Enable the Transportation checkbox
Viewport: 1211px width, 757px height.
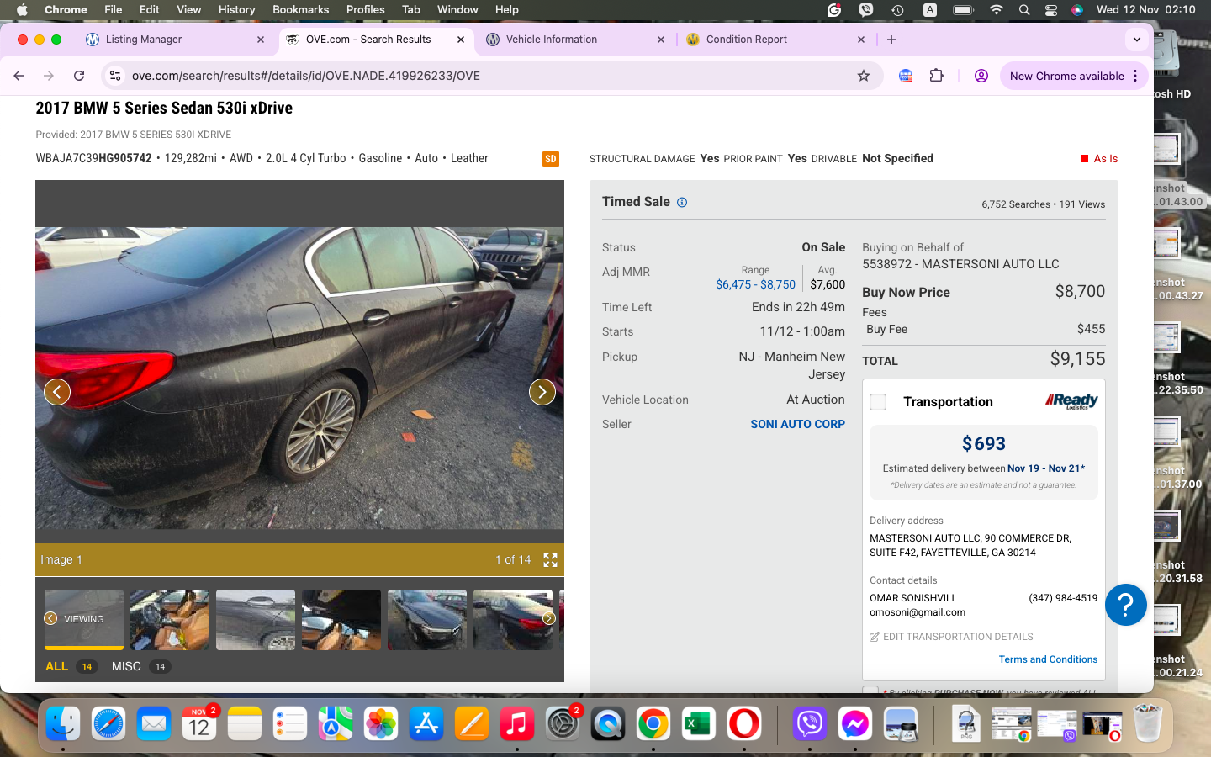point(878,402)
